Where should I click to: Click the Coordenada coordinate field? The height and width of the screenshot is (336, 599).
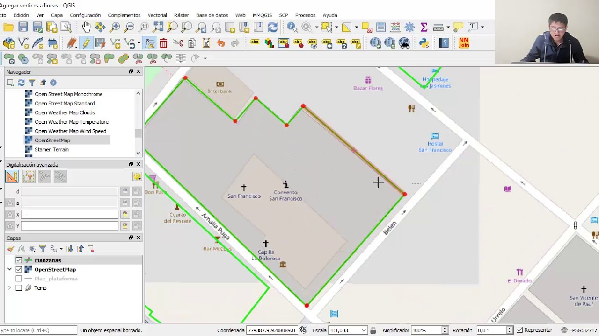272,330
